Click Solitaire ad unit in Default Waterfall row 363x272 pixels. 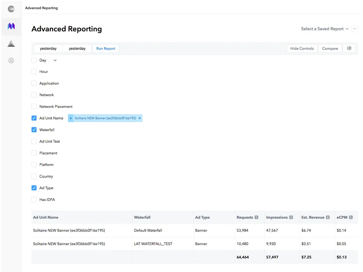click(x=69, y=230)
